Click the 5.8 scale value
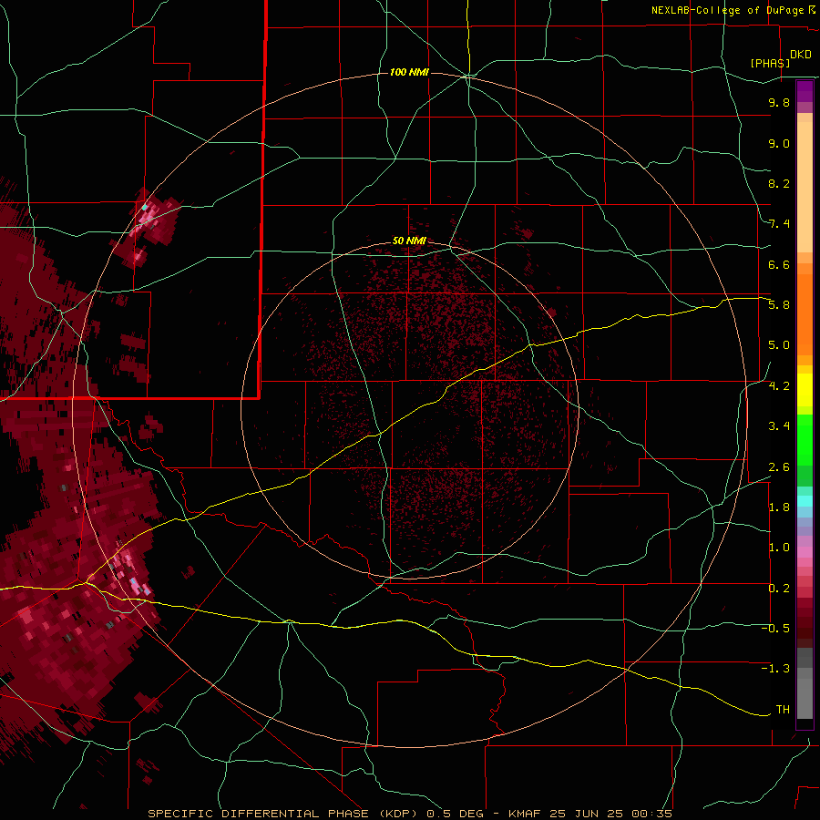The image size is (820, 820). point(779,304)
